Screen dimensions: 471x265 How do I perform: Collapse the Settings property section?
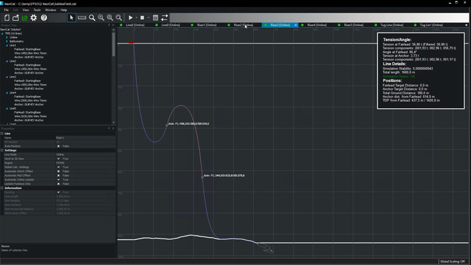click(x=2, y=150)
